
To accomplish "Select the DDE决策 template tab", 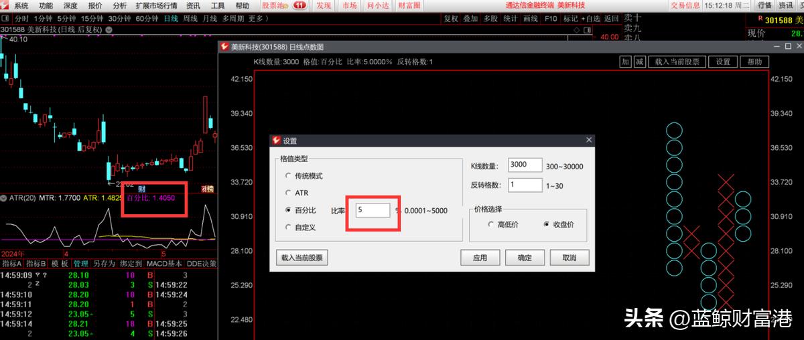I will (x=200, y=264).
